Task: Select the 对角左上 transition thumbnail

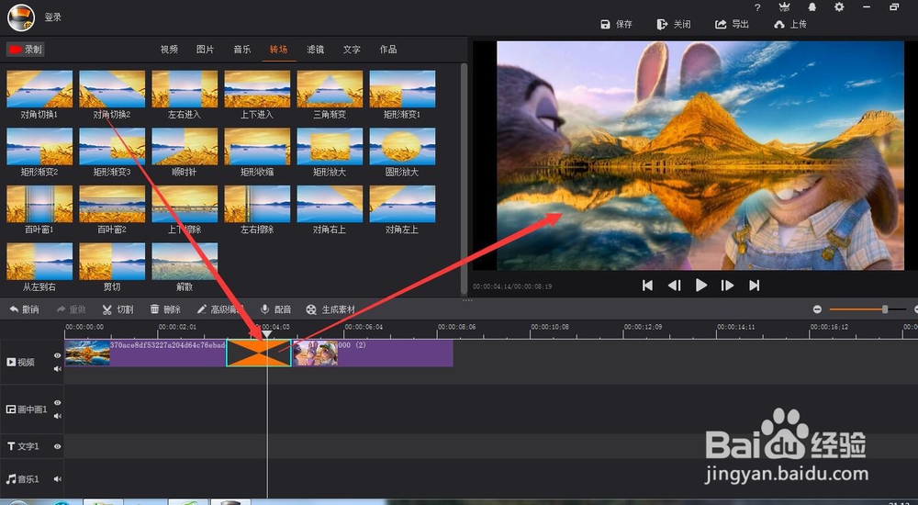Action: [402, 204]
